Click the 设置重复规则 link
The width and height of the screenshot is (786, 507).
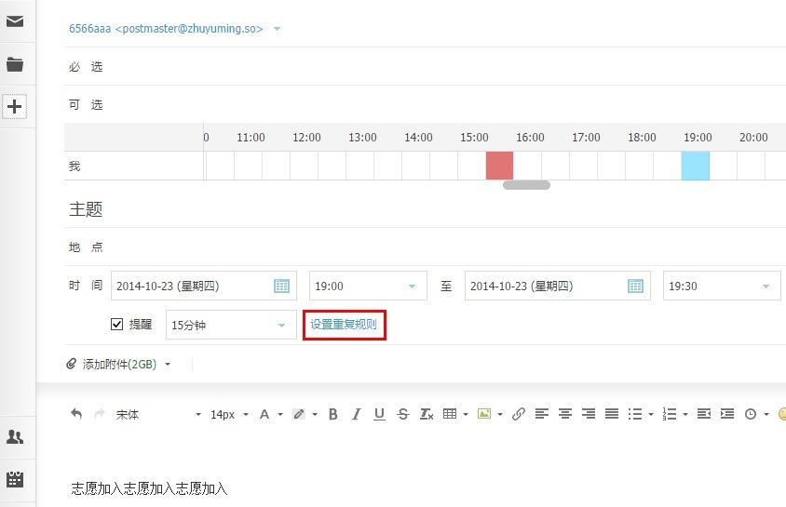point(344,326)
